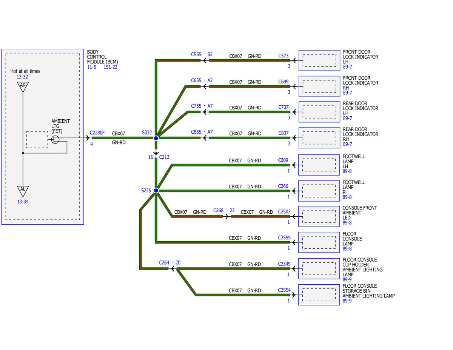Open the C737 connector link

284,107
